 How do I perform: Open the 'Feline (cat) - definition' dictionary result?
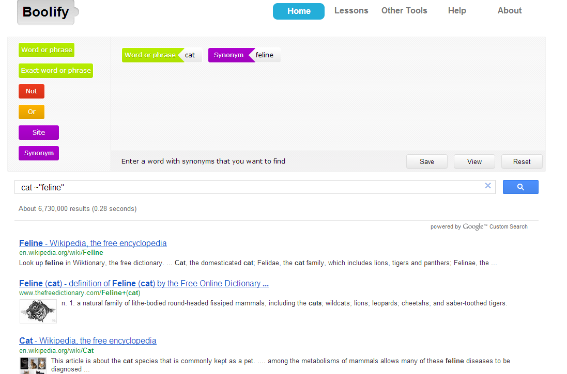tap(144, 283)
